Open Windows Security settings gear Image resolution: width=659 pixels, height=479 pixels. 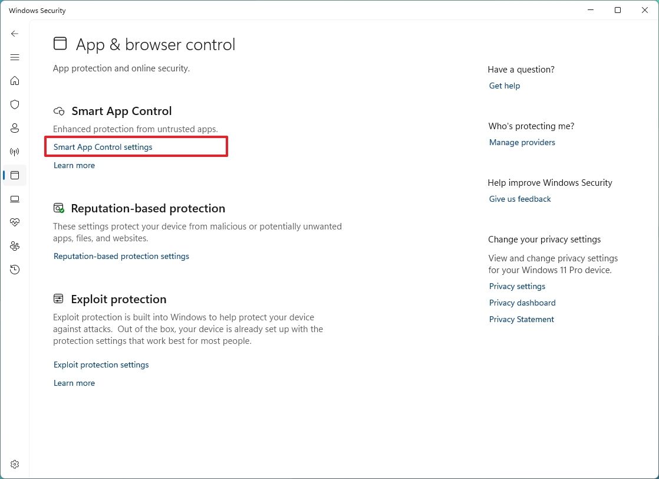pos(15,464)
